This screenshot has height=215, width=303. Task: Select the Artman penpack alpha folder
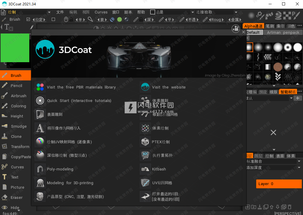[283, 33]
